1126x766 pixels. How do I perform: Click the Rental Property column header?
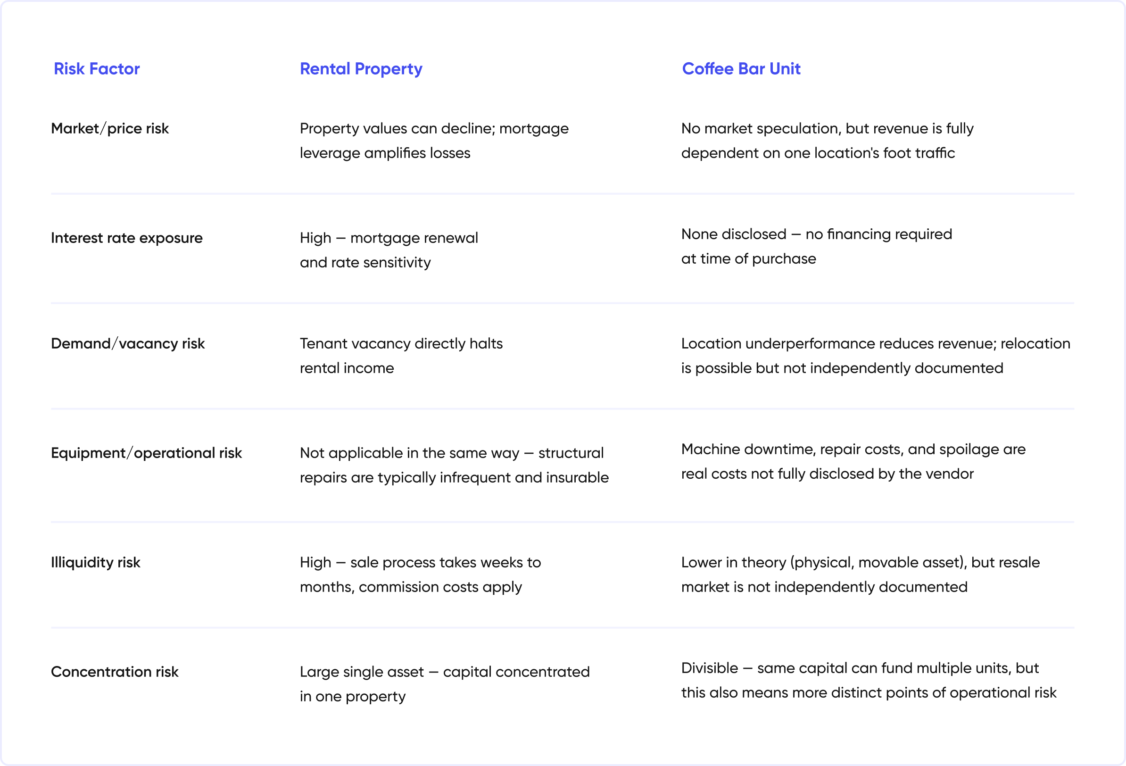click(361, 69)
